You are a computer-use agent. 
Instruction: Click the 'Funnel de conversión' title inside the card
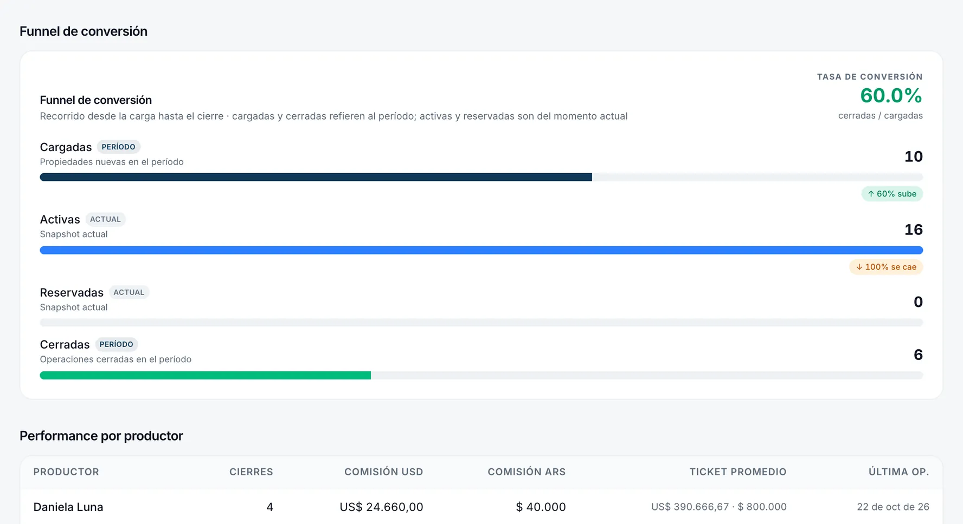click(96, 100)
